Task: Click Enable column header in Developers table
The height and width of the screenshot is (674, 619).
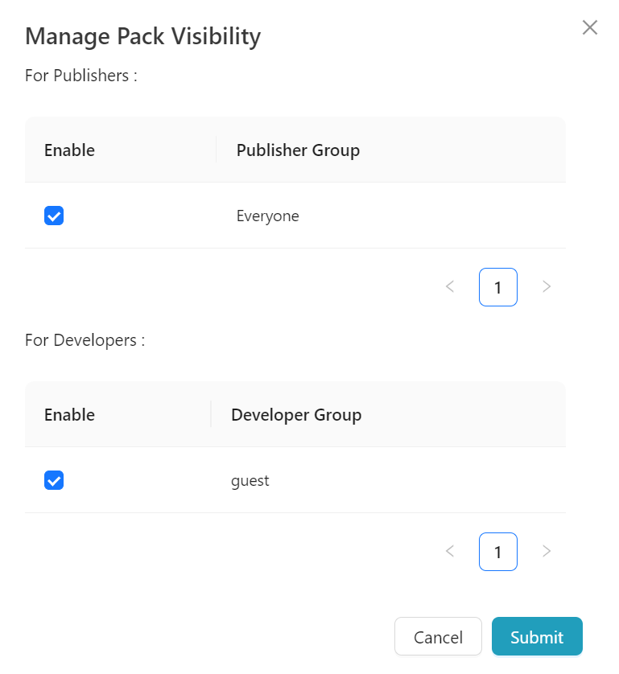Action: coord(69,415)
